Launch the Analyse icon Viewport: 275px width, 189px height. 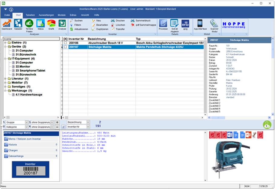pos(62,24)
